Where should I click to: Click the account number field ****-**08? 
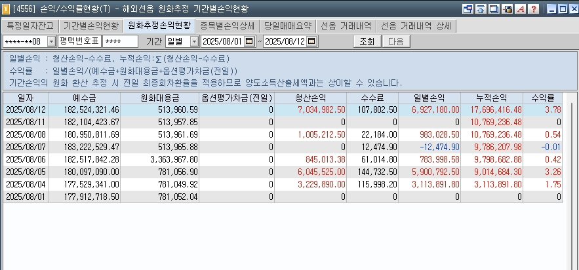(25, 41)
